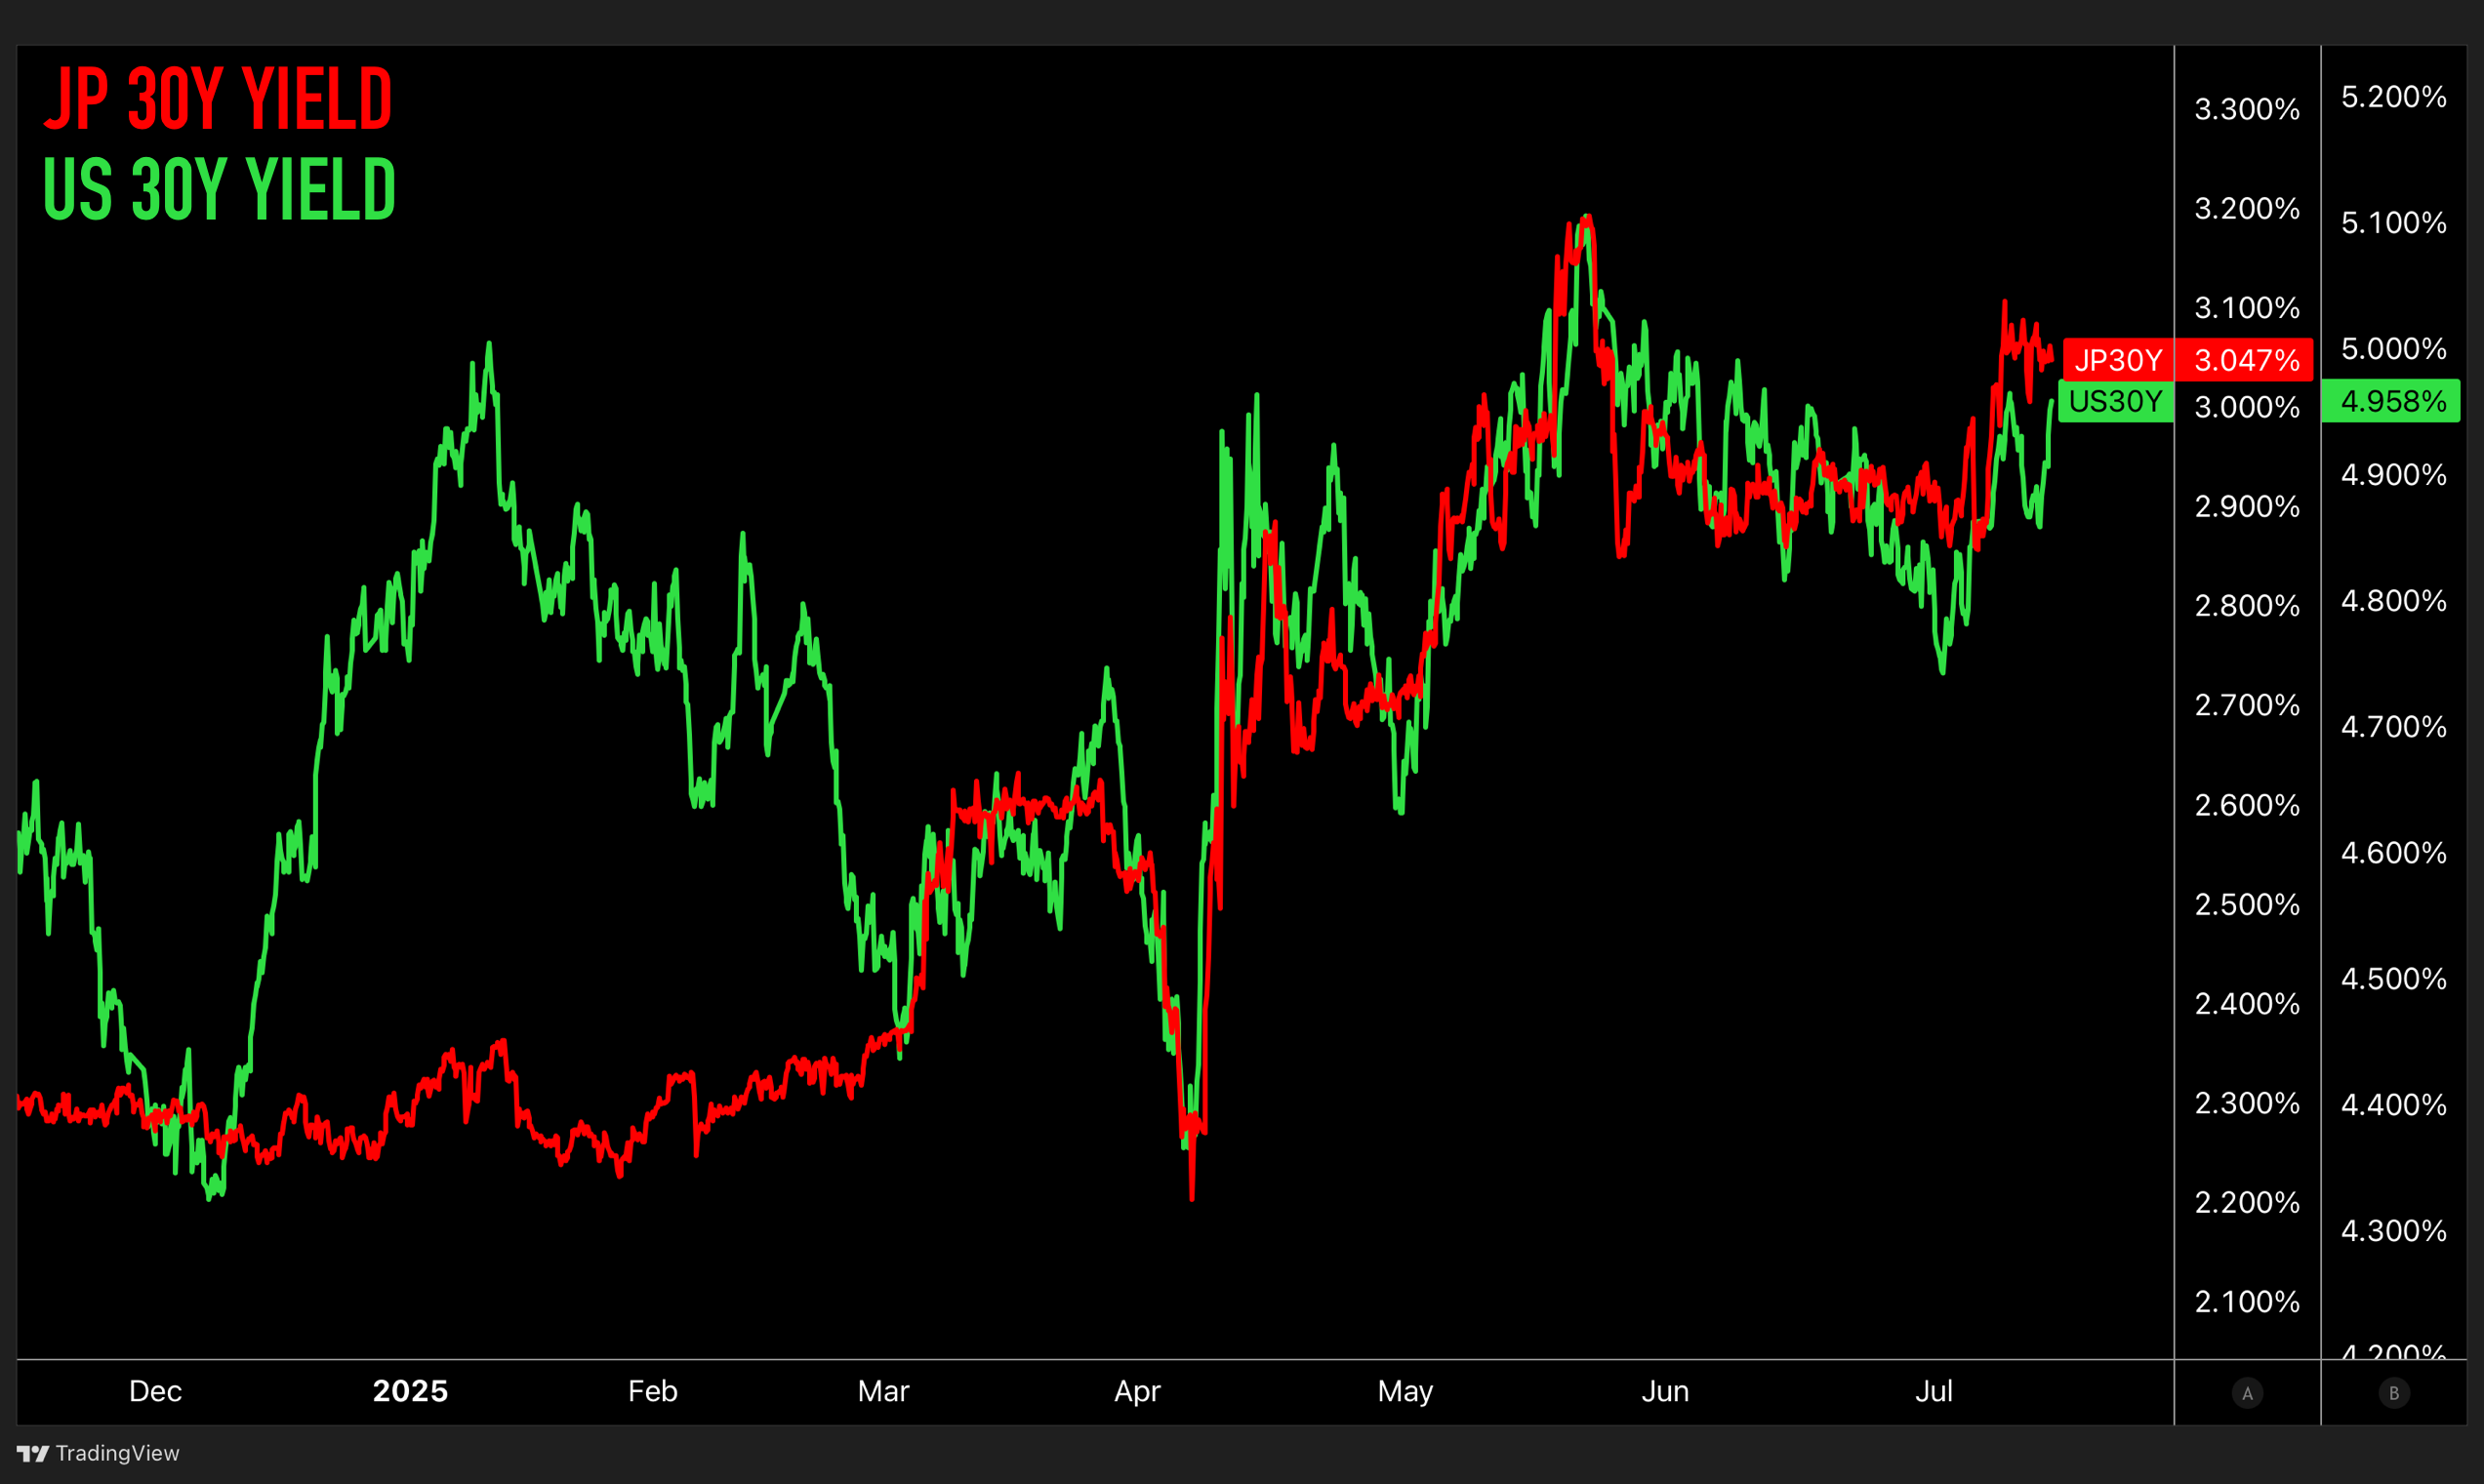Toggle scale A button on axis

(2247, 1393)
